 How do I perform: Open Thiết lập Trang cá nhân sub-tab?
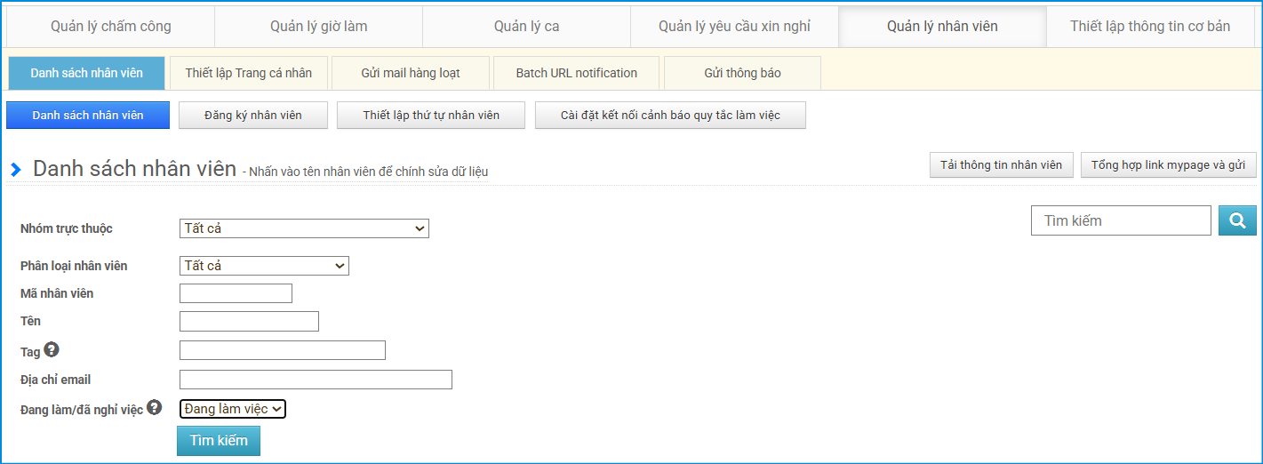(x=248, y=73)
